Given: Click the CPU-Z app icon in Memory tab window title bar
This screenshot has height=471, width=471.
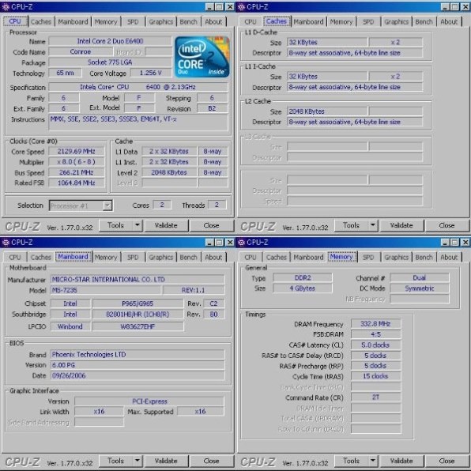Looking at the screenshot, I should click(241, 243).
